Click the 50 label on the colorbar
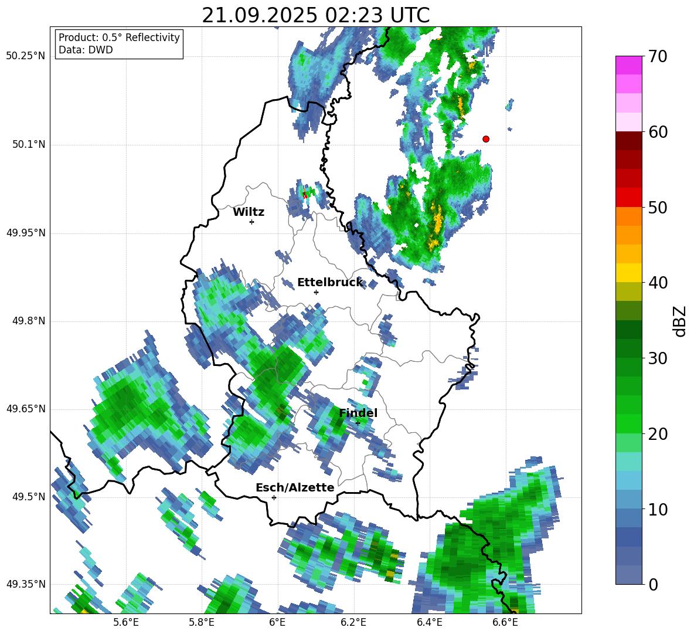The height and width of the screenshot is (634, 694). (657, 207)
